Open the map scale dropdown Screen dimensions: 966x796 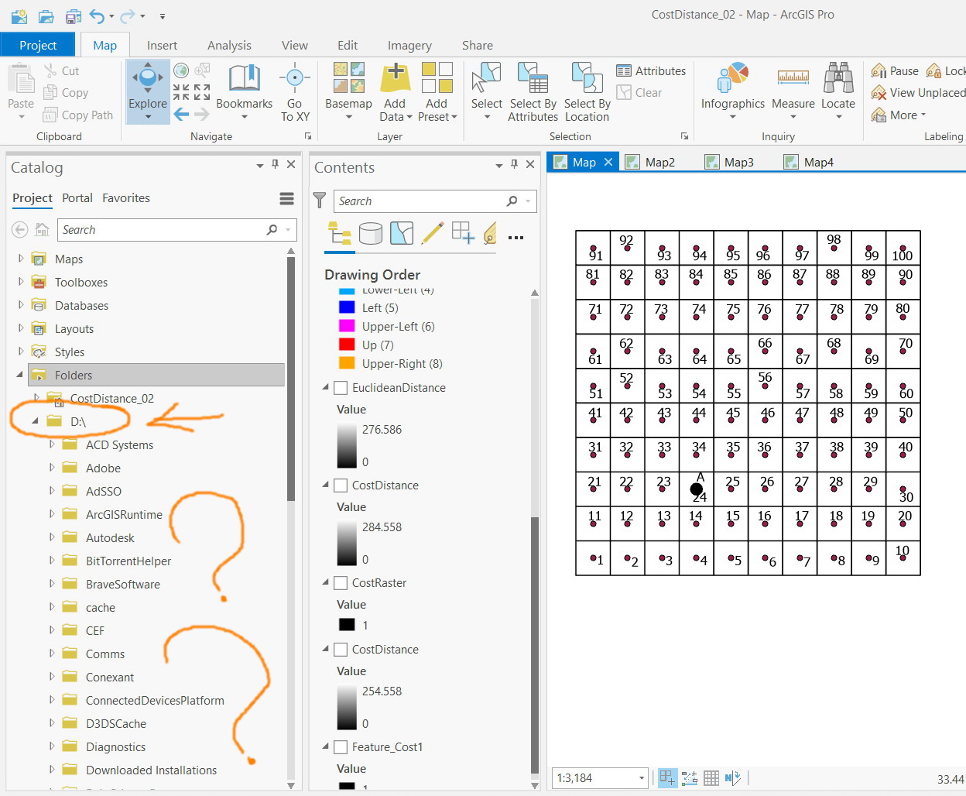pos(642,778)
